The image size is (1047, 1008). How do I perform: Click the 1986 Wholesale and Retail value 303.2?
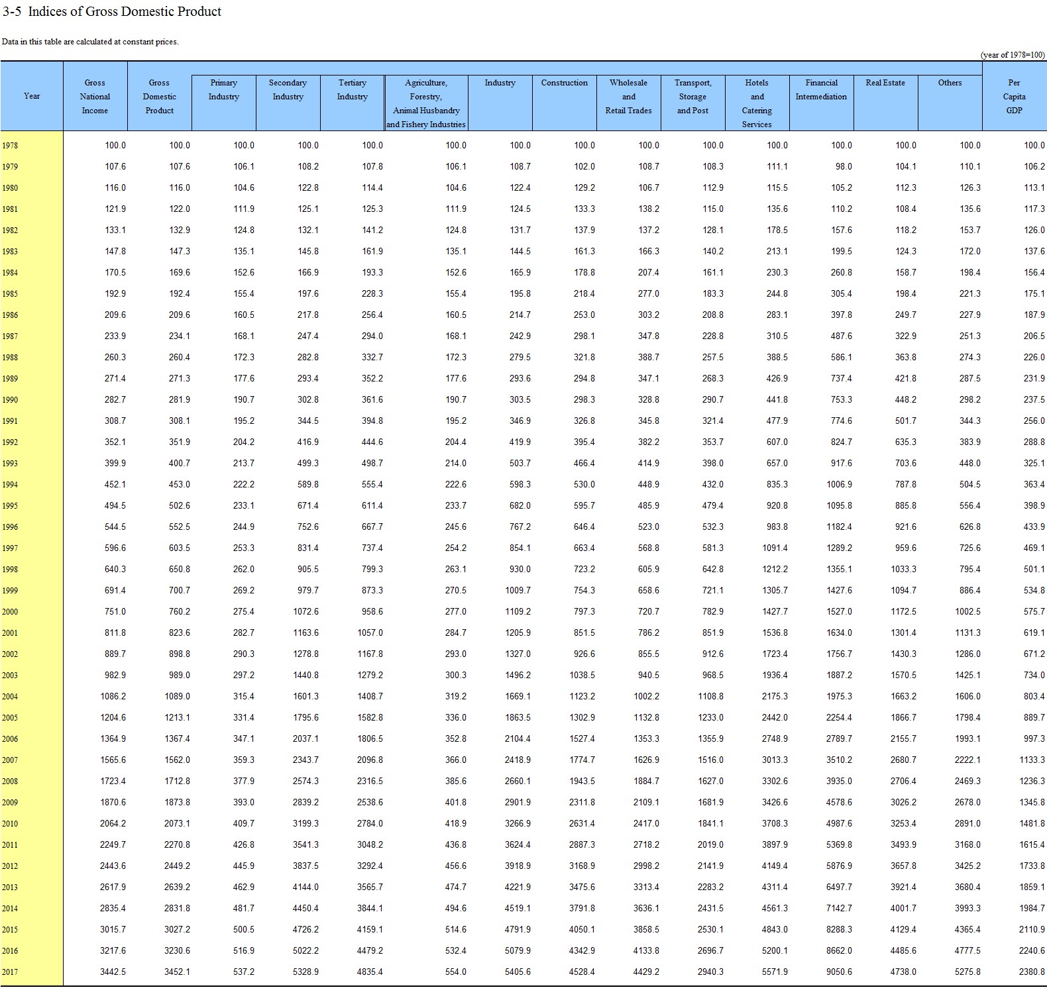(649, 315)
